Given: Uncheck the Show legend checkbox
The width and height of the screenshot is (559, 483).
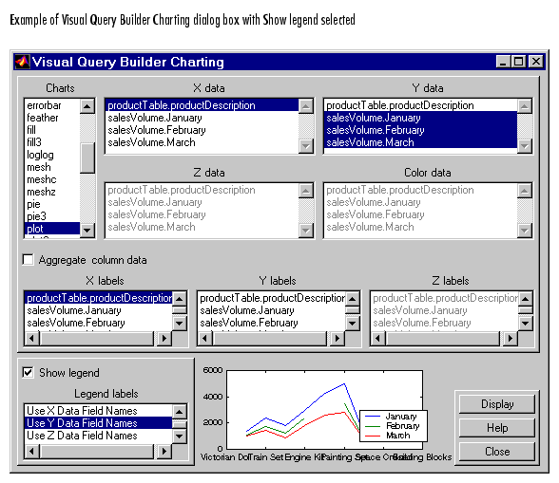Looking at the screenshot, I should tap(29, 373).
